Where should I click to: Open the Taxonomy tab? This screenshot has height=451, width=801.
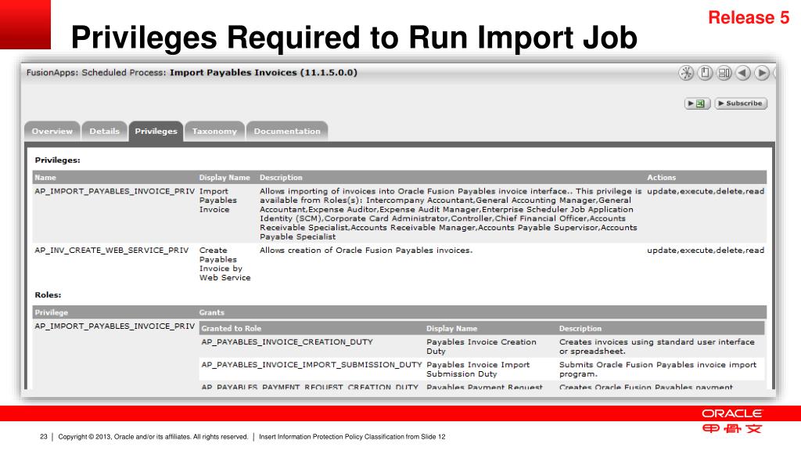click(214, 131)
